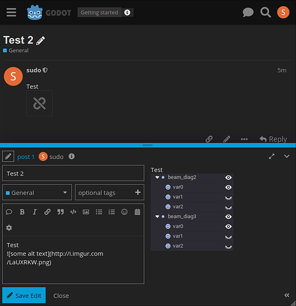The width and height of the screenshot is (296, 306).
Task: Toggle var1 closed eye under beam_diag3
Action: pos(229,237)
